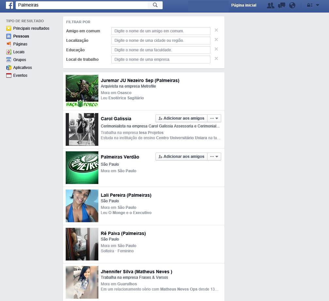The height and width of the screenshot is (301, 329).
Task: Add Carol Galissia as friend
Action: coord(181,118)
